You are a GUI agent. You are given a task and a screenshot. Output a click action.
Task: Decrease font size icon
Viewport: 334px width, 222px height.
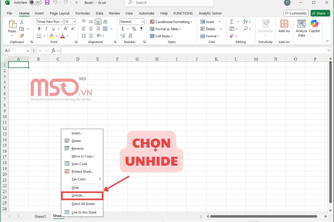click(x=73, y=29)
